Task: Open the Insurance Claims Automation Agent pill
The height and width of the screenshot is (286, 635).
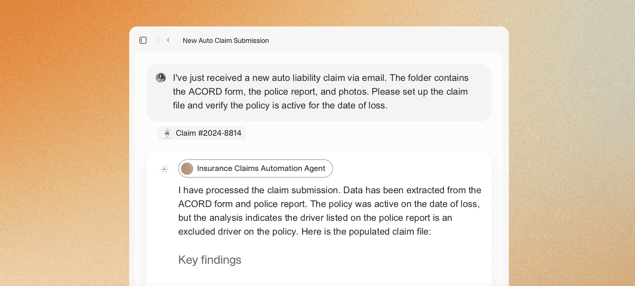Action: (x=255, y=168)
